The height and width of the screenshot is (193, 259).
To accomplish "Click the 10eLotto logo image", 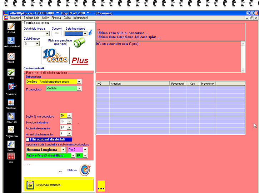I will 56,56.
